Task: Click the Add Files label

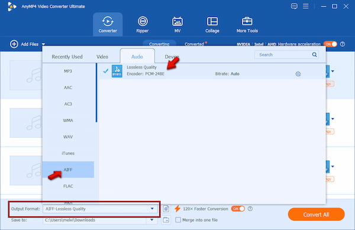Action: pyautogui.click(x=30, y=44)
